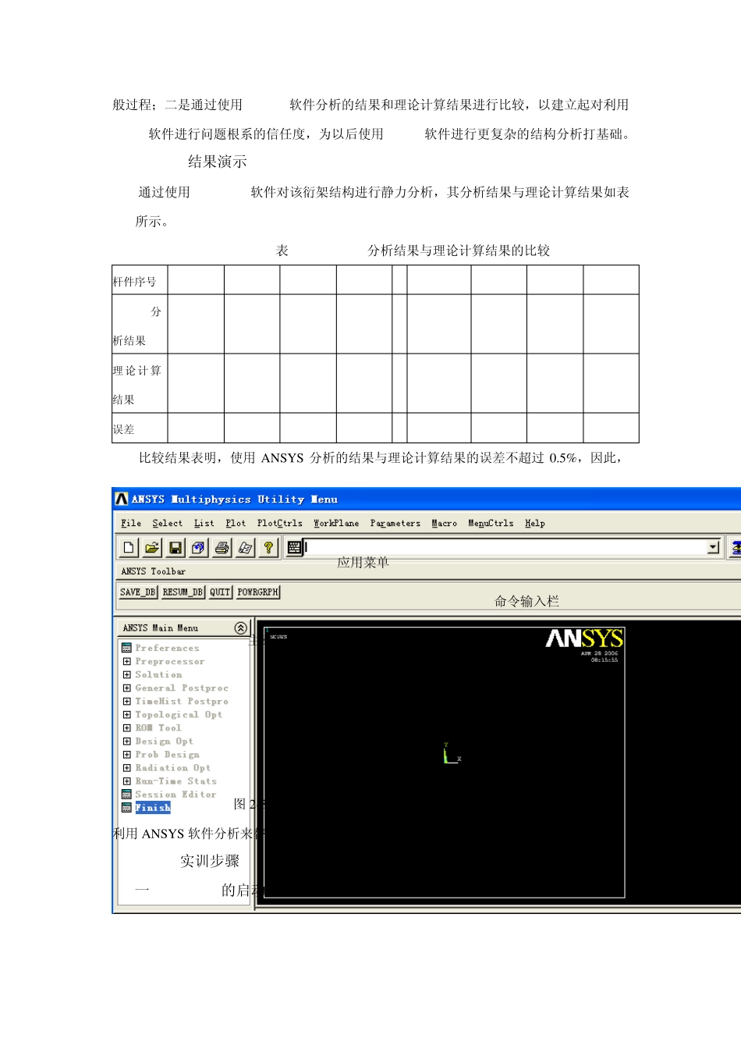Click the SAVE_DB toolbar button
The height and width of the screenshot is (1049, 741).
coord(137,592)
